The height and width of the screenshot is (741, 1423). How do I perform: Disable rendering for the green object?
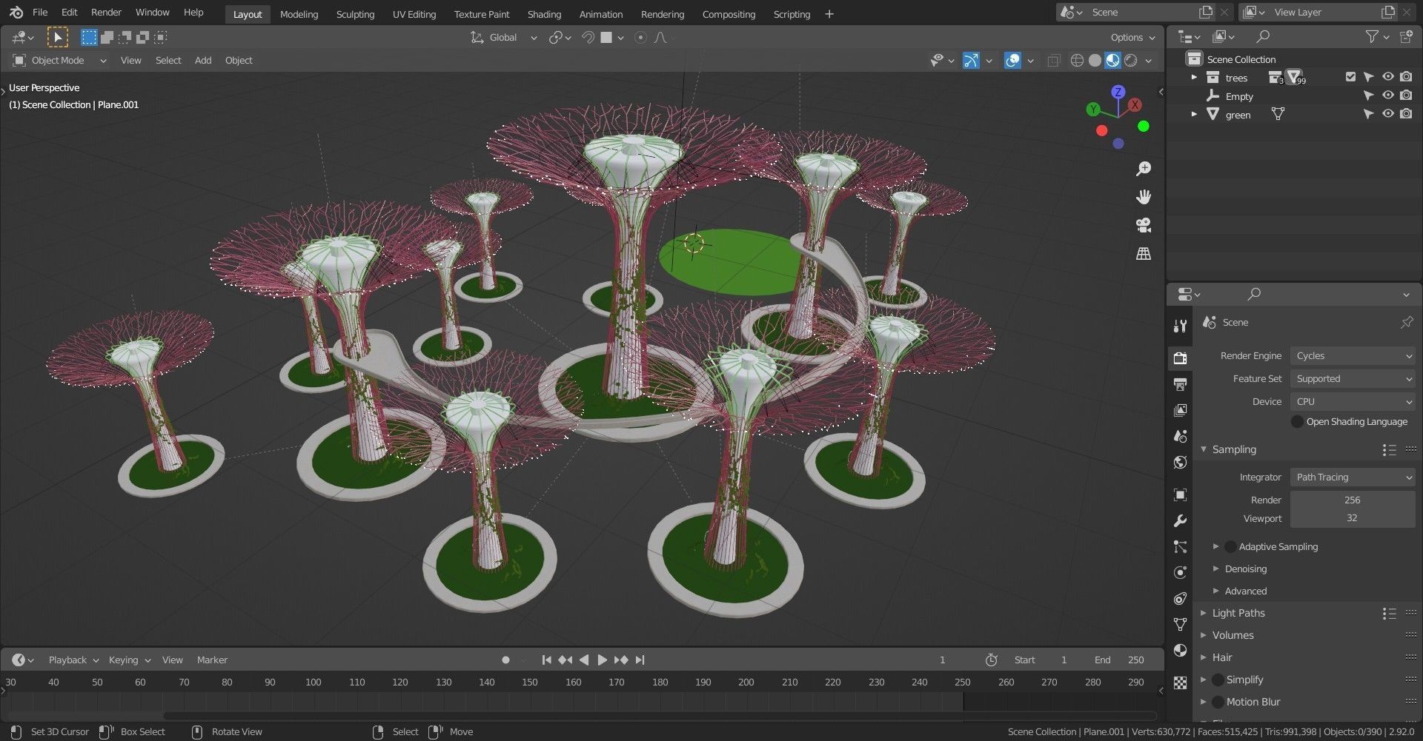coord(1406,114)
